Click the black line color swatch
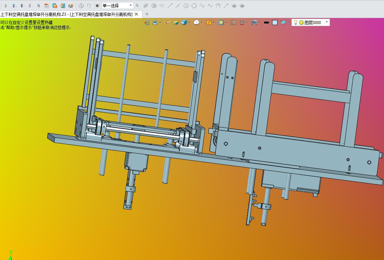The image size is (384, 260). (x=266, y=22)
